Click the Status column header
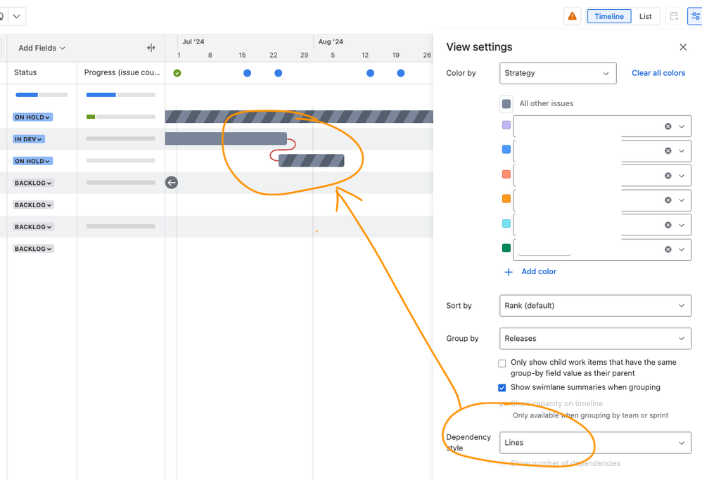702x480 pixels. [25, 72]
